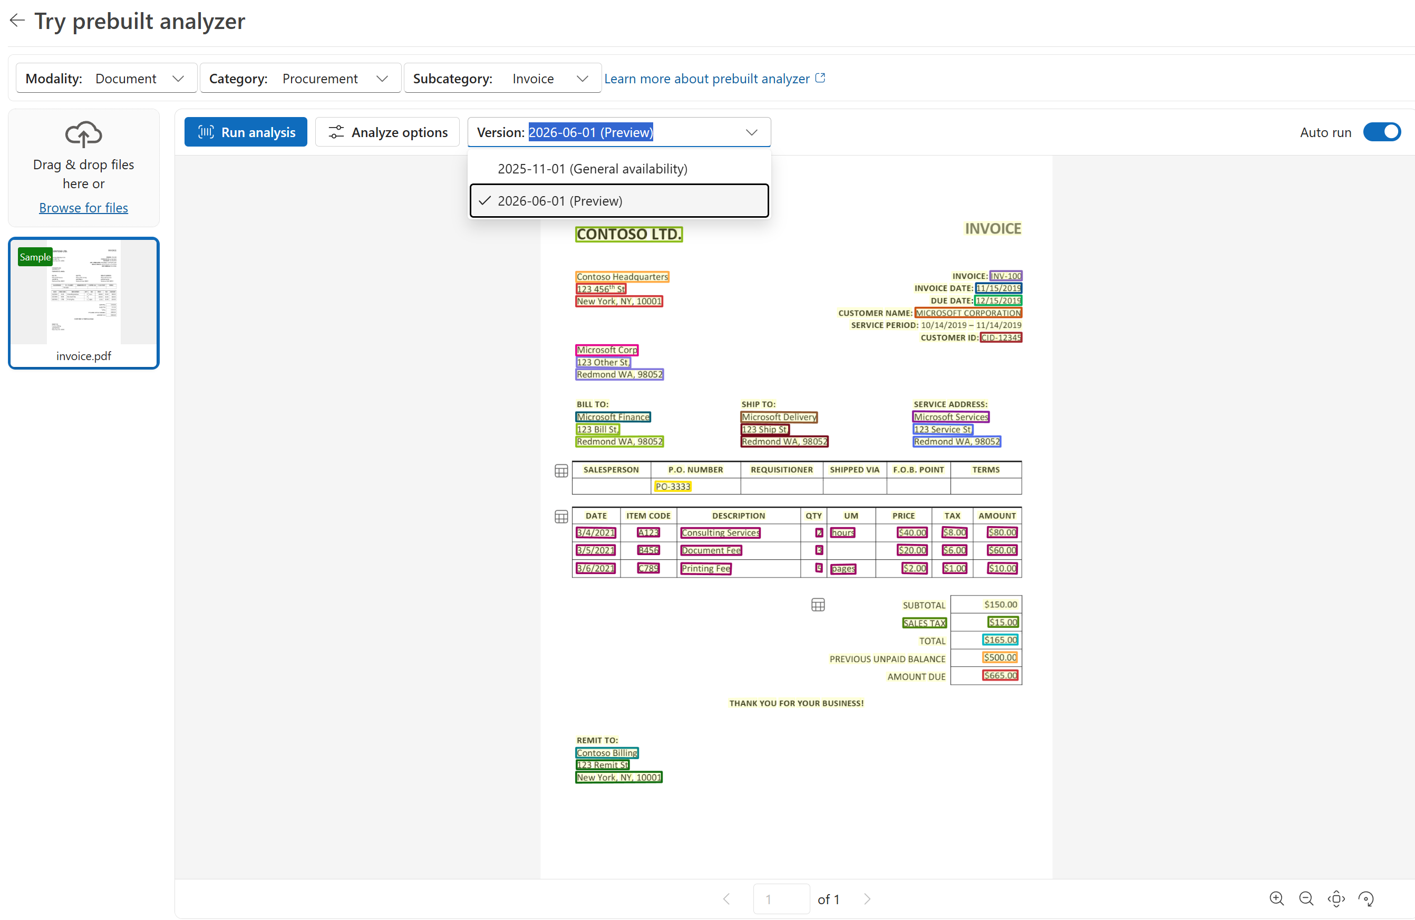This screenshot has width=1415, height=920.
Task: Click the table icon beside the Date/Item Code table
Action: (x=561, y=517)
